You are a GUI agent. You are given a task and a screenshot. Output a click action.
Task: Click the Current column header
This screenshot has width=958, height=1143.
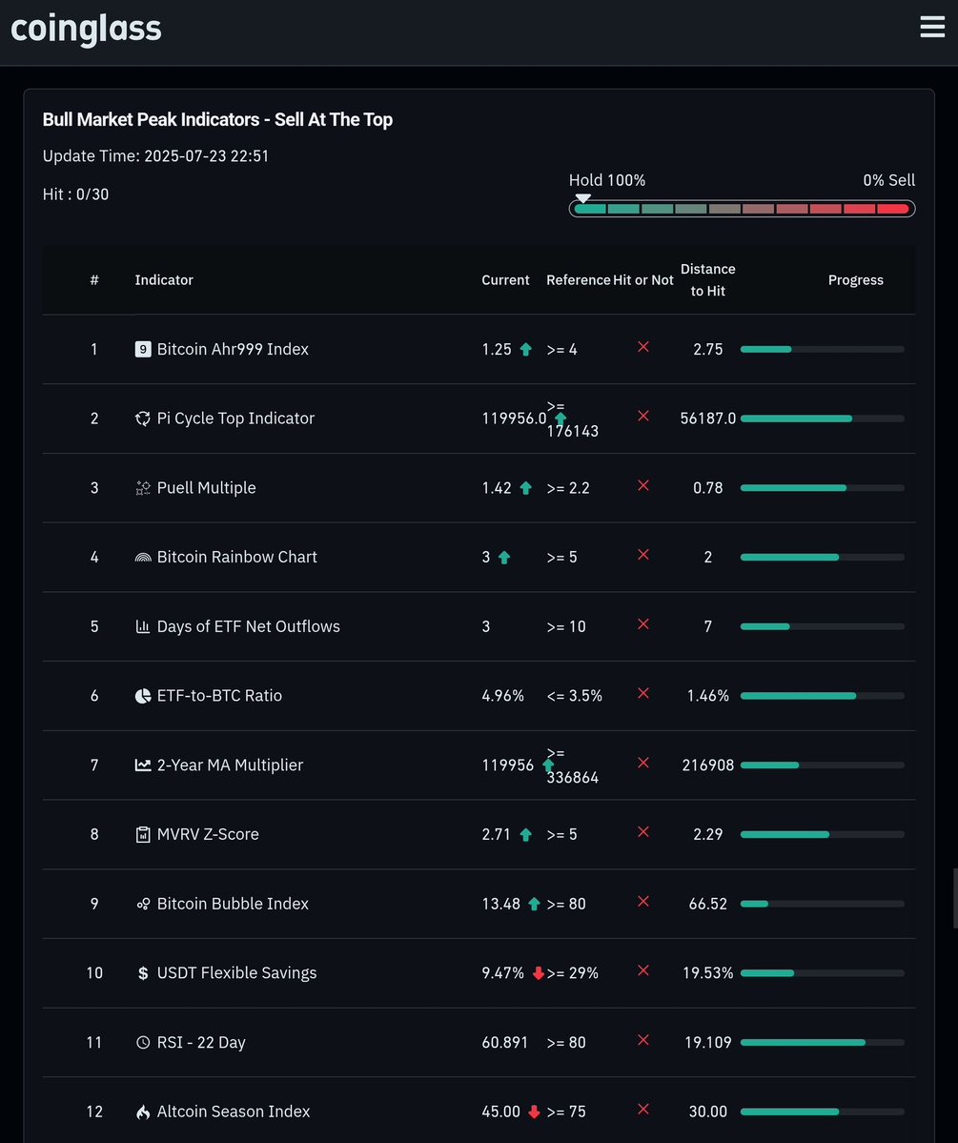[x=505, y=280]
